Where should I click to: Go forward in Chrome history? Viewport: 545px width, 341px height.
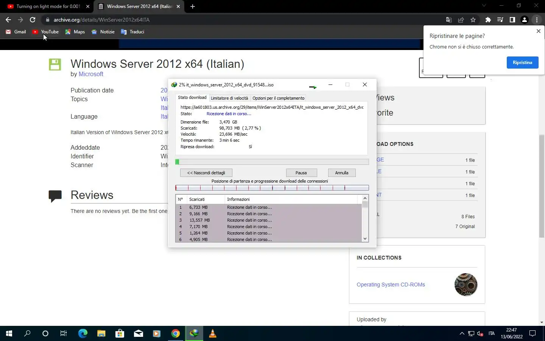coord(20,20)
